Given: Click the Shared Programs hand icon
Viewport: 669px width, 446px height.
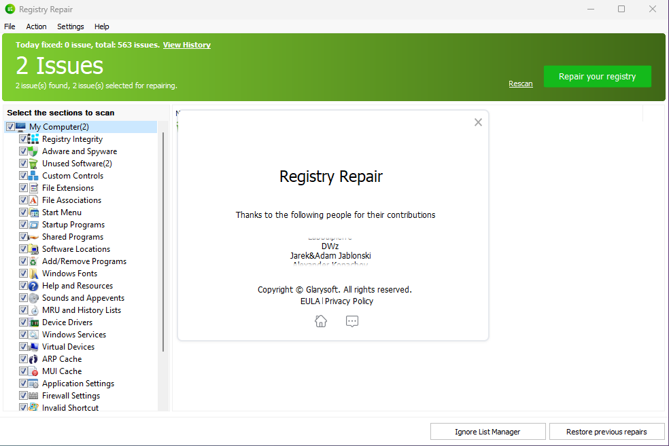Looking at the screenshot, I should tap(33, 237).
